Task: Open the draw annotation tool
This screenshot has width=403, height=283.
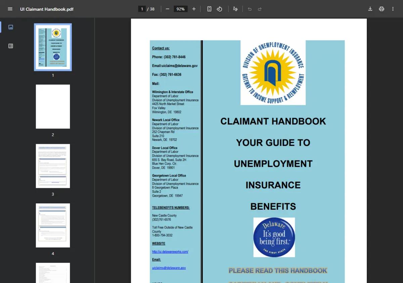Action: [x=235, y=9]
